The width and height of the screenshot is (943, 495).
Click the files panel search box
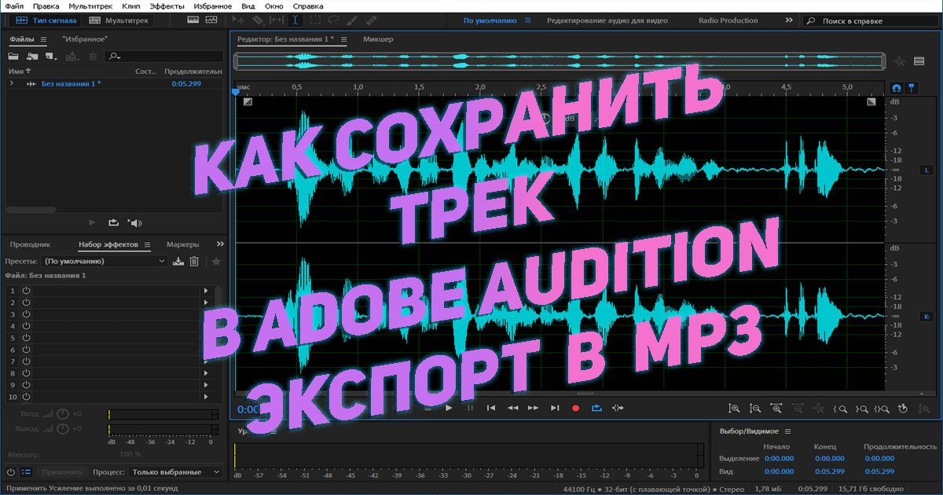click(x=164, y=57)
